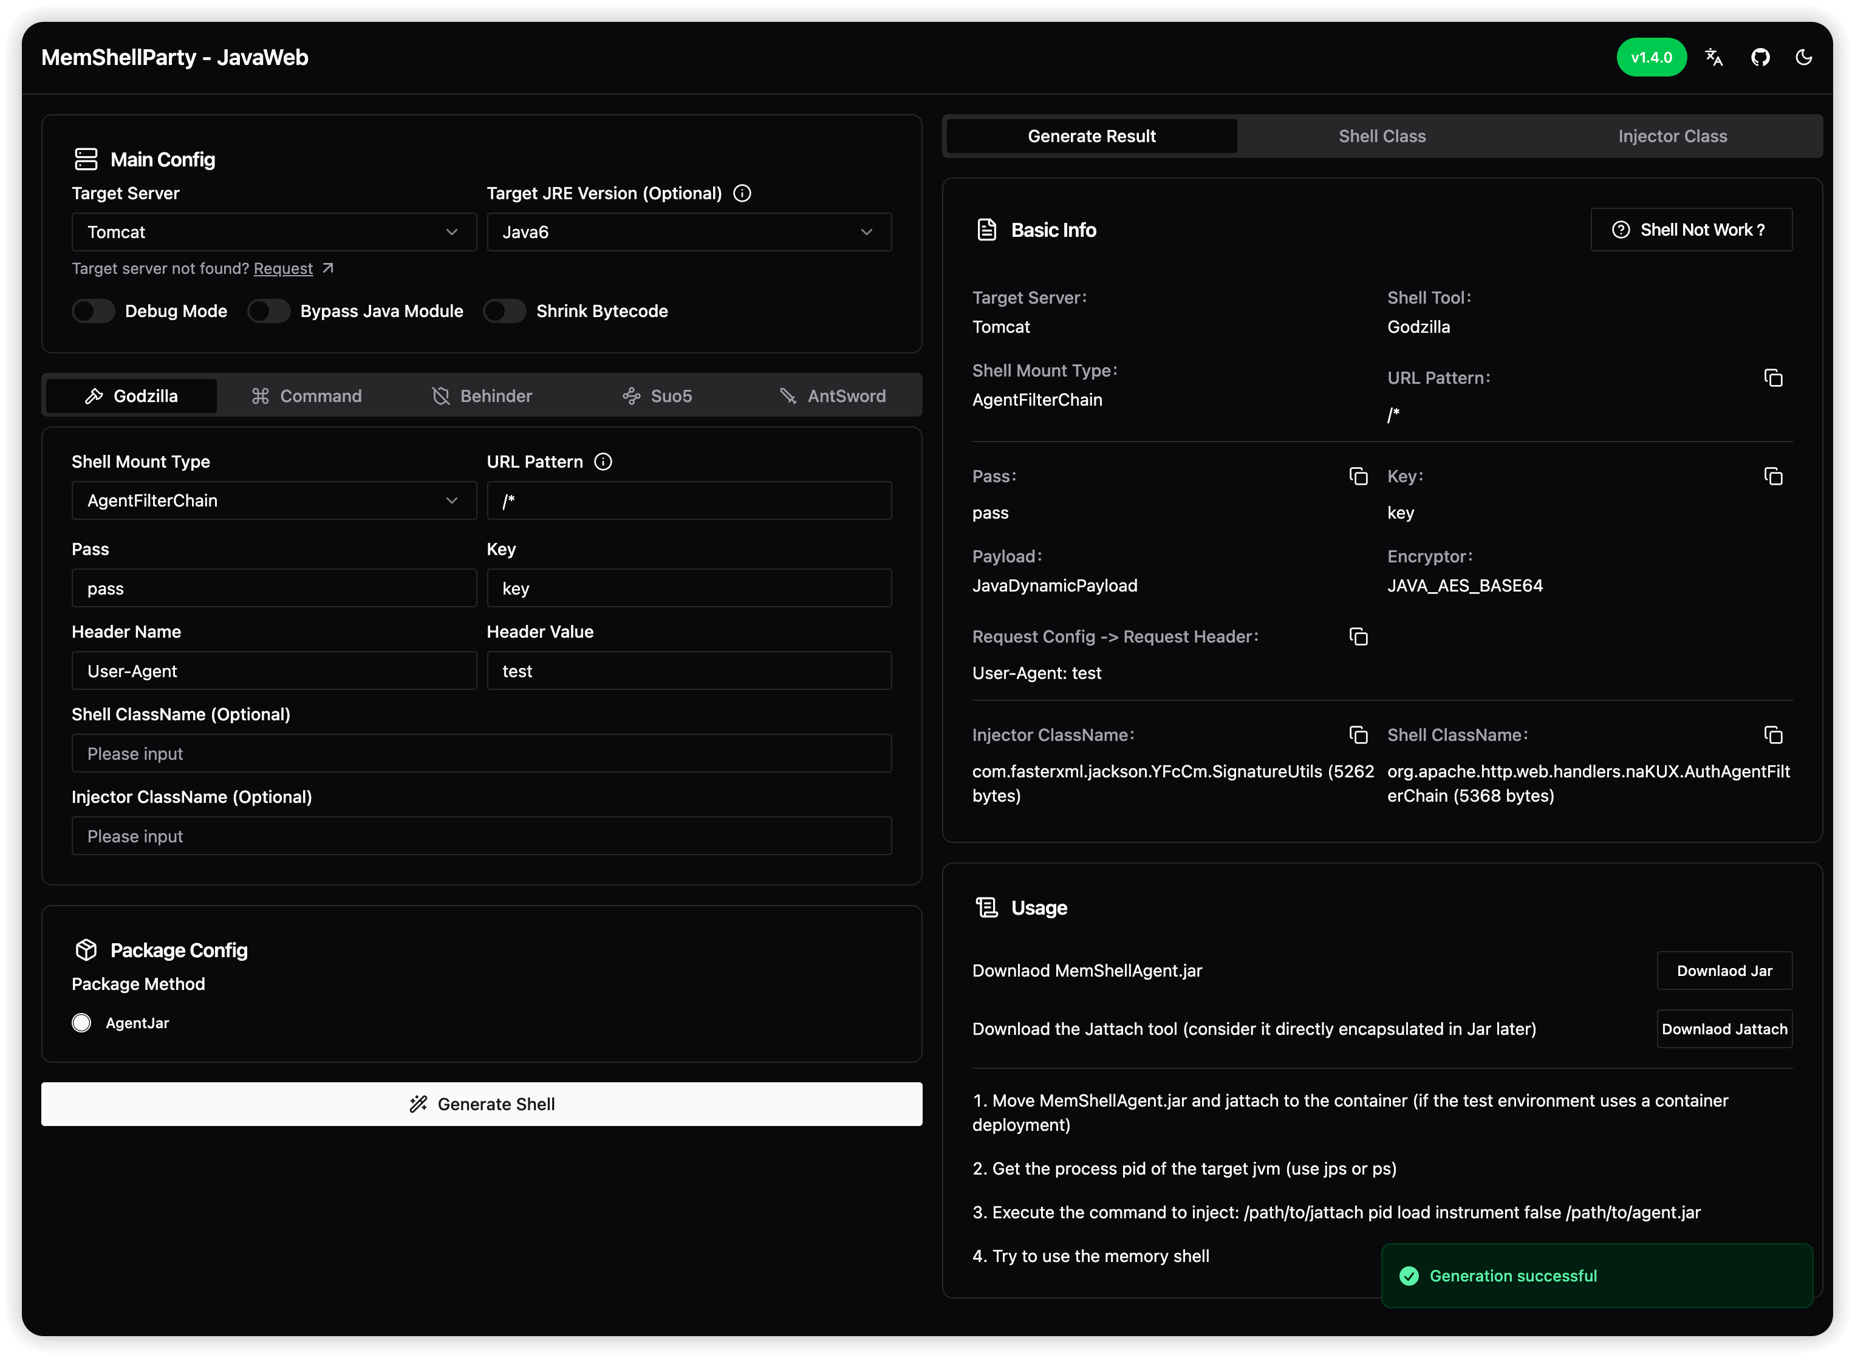
Task: Click the Main Config server icon
Action: pos(86,160)
